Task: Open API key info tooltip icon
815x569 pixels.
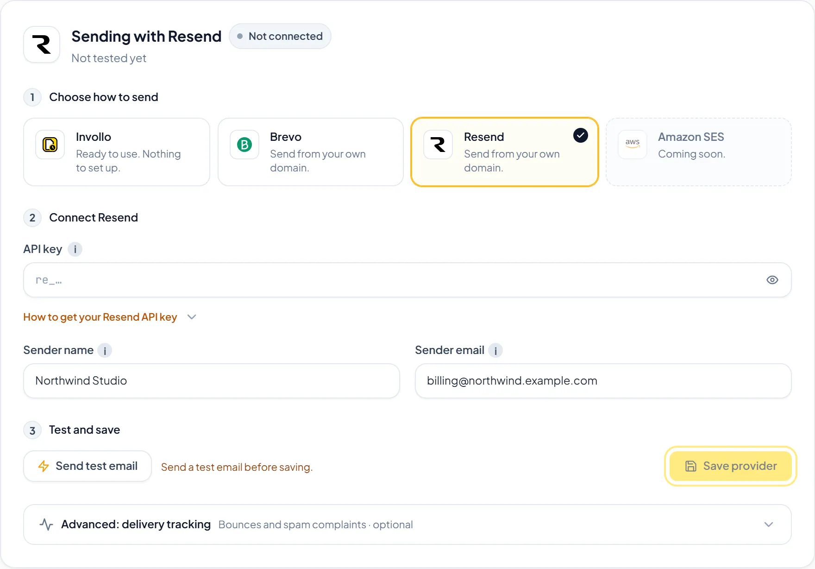Action: pos(75,249)
